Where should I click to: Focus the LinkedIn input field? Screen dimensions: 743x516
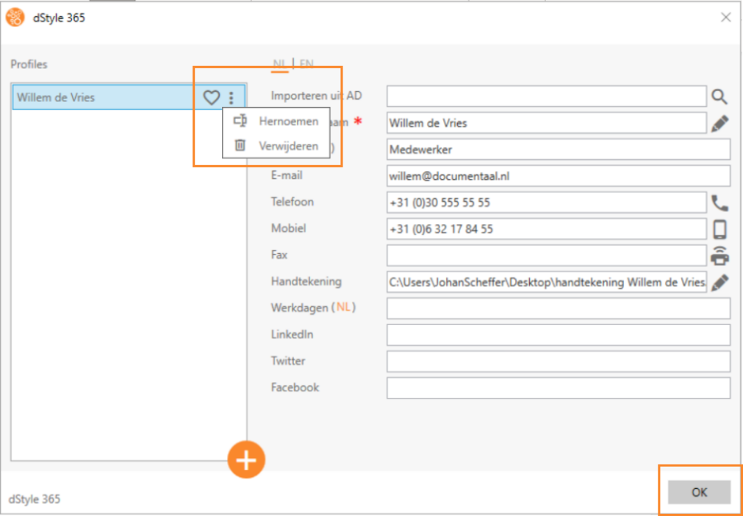coord(559,335)
